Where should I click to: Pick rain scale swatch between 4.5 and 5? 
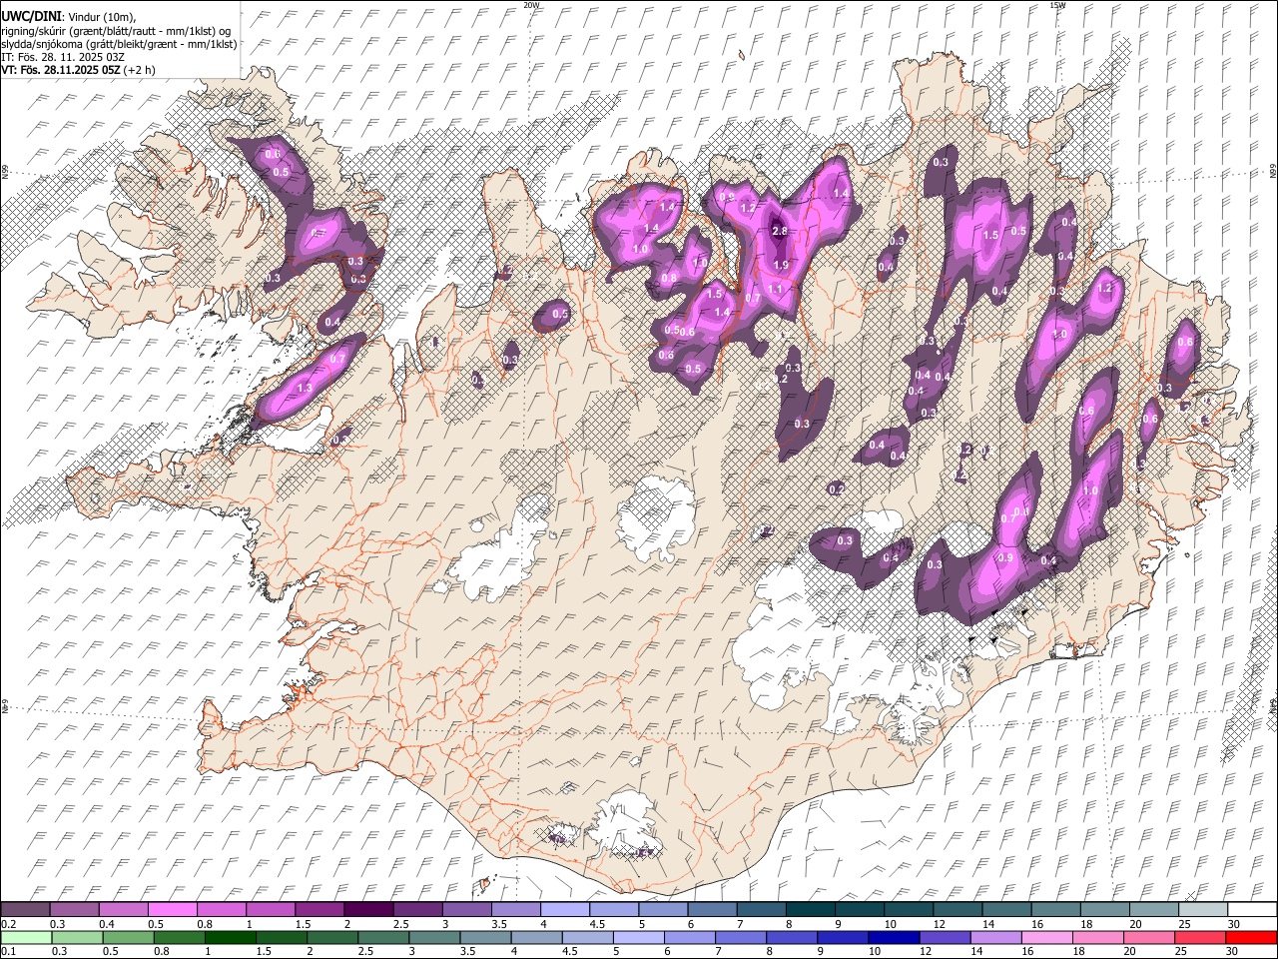(x=587, y=937)
